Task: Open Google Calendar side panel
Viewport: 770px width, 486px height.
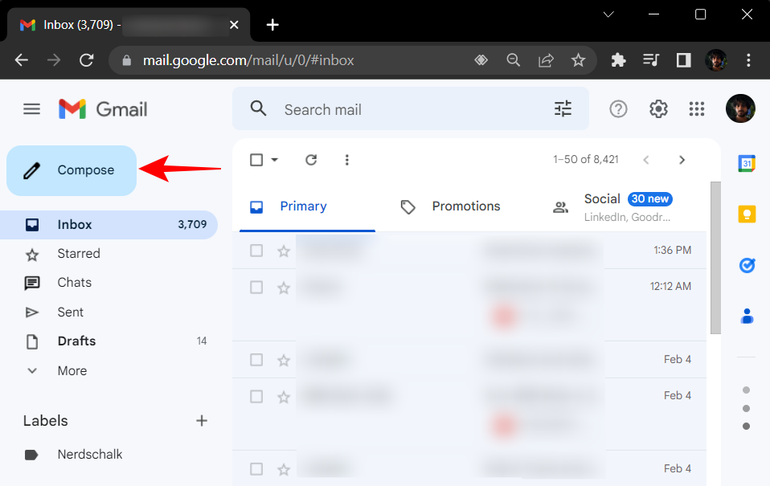Action: 747,163
